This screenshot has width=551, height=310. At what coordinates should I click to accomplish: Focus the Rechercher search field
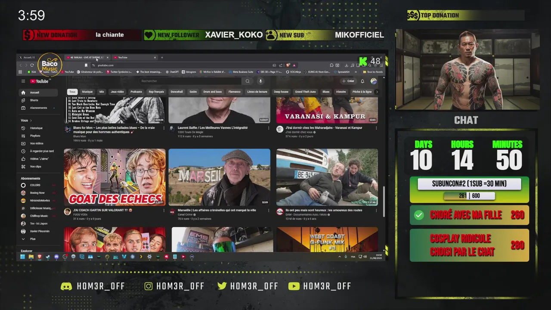pos(190,81)
